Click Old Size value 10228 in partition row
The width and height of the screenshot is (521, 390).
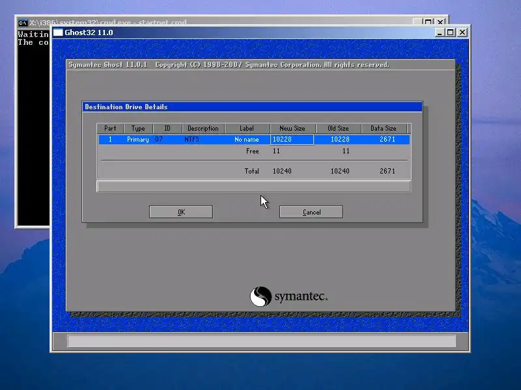point(340,139)
